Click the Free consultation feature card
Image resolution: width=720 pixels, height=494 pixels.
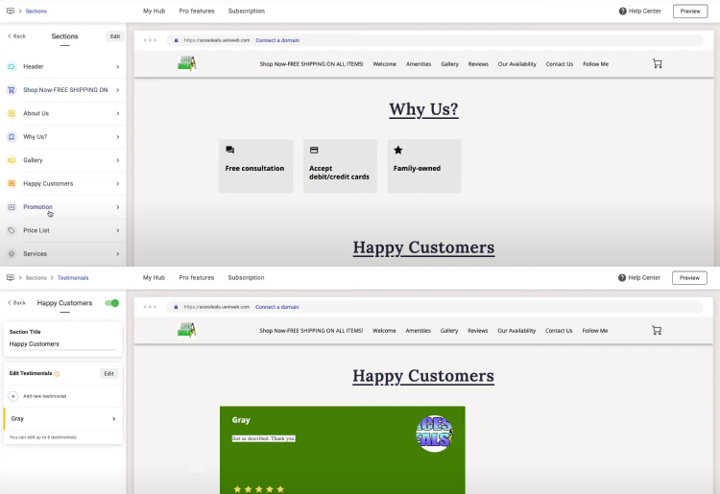coord(255,166)
